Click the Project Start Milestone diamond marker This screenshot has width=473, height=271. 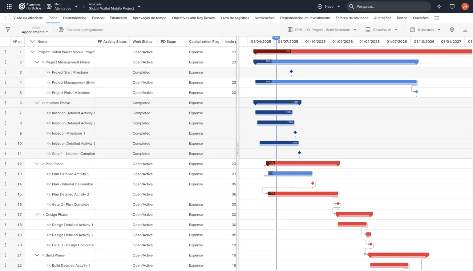pos(291,71)
